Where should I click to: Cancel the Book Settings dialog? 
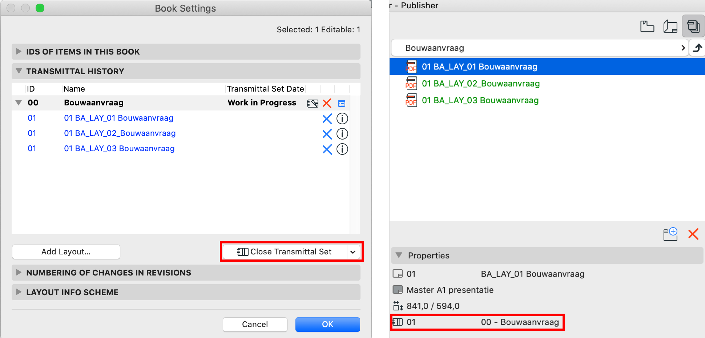click(x=255, y=324)
